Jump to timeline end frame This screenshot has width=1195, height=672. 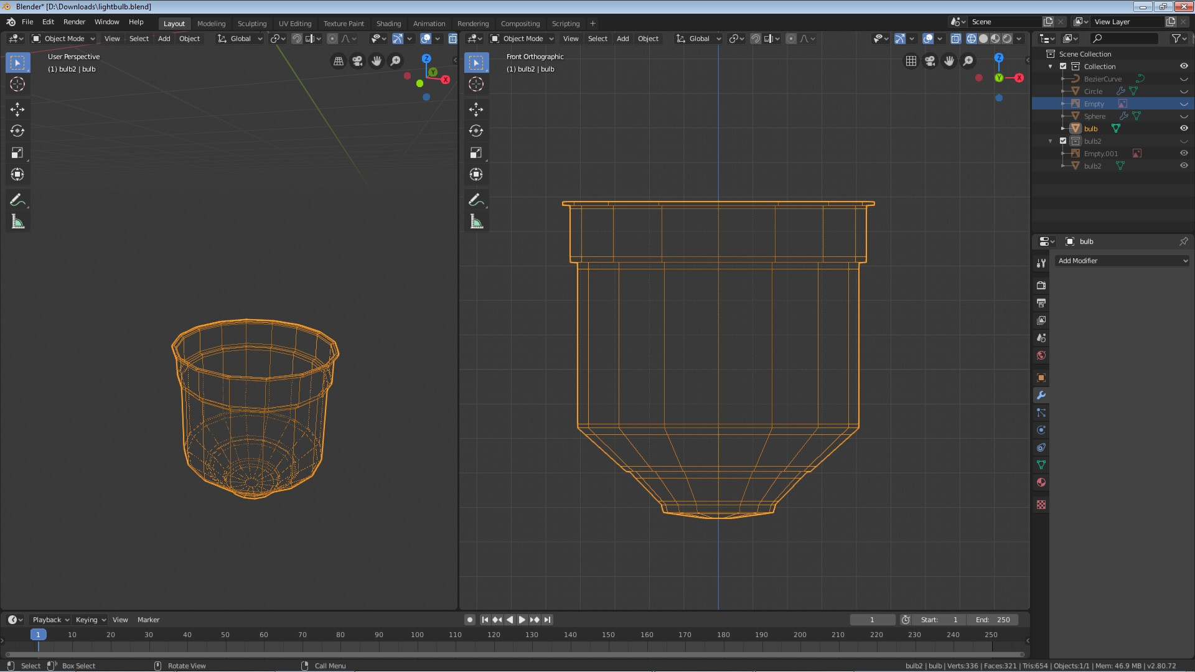[x=547, y=620]
